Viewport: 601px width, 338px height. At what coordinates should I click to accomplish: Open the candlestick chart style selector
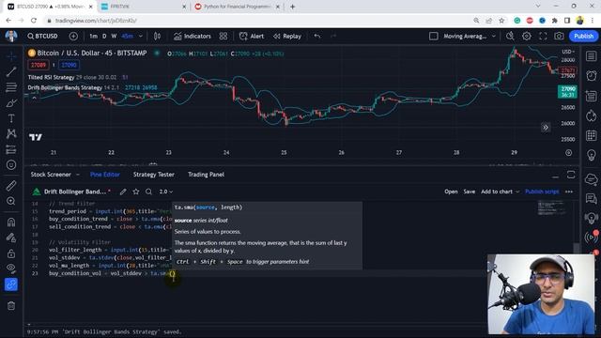tap(157, 36)
